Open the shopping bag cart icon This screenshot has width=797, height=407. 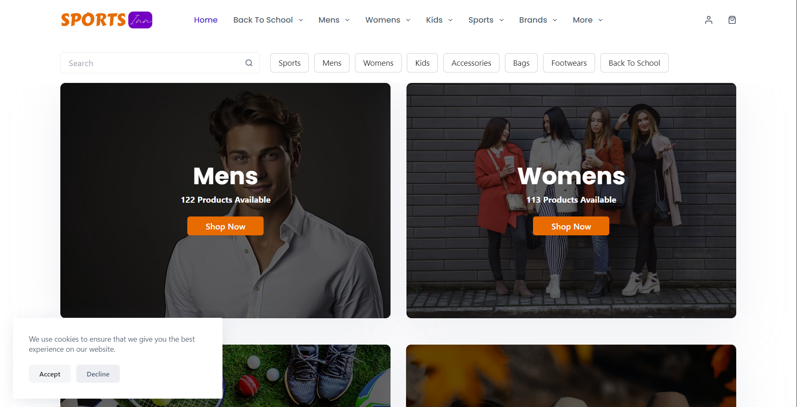click(732, 20)
